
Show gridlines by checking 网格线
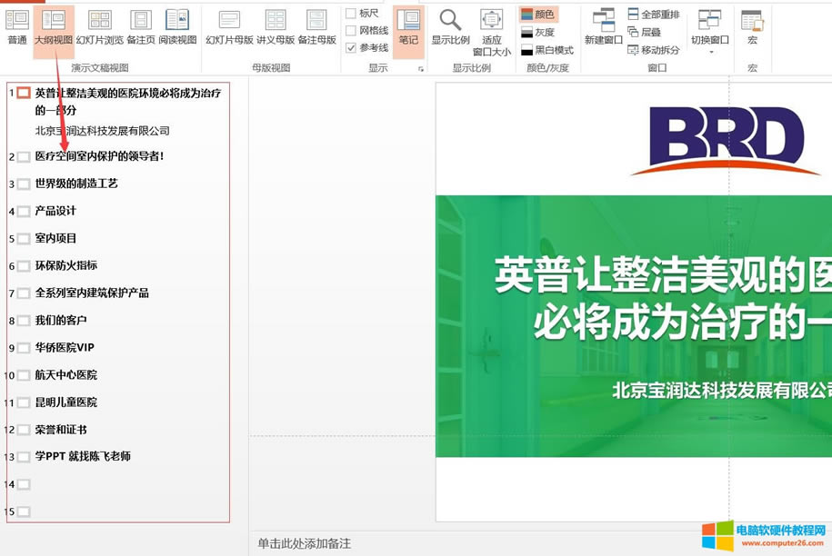tap(354, 29)
